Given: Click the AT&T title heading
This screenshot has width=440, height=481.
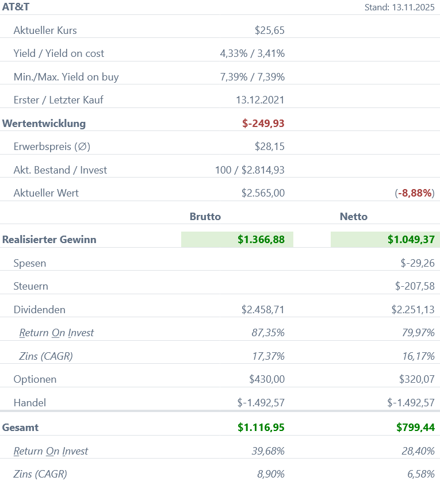Looking at the screenshot, I should 16,7.
